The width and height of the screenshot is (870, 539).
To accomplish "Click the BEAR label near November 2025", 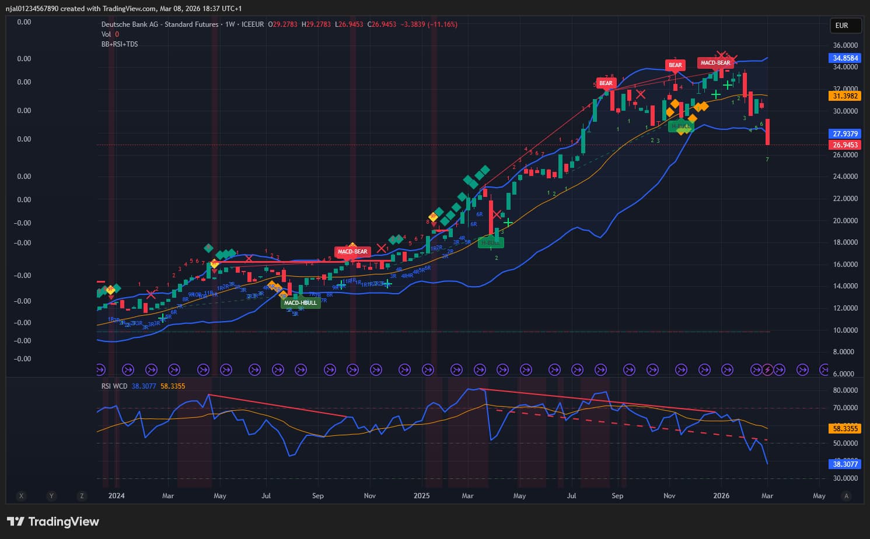I will pos(675,65).
